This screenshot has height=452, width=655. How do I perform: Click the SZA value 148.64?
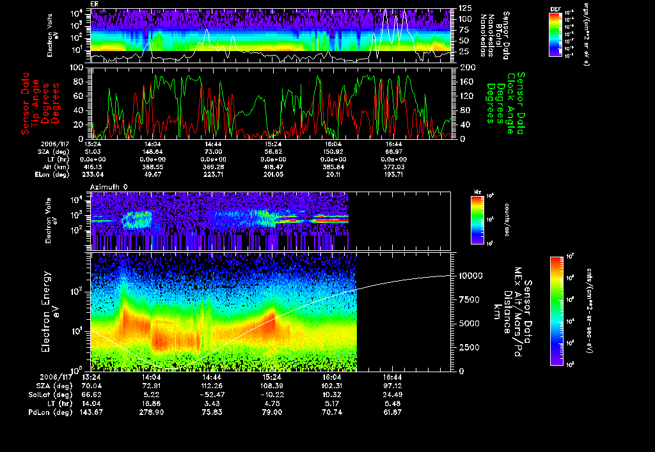coord(152,152)
